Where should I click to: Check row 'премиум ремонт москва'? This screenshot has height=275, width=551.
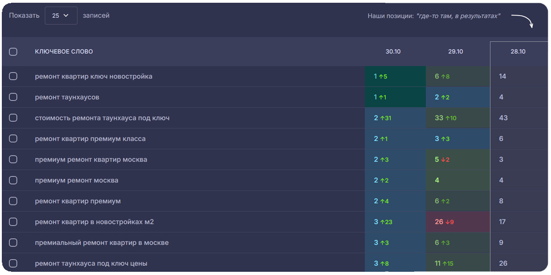[x=13, y=180]
